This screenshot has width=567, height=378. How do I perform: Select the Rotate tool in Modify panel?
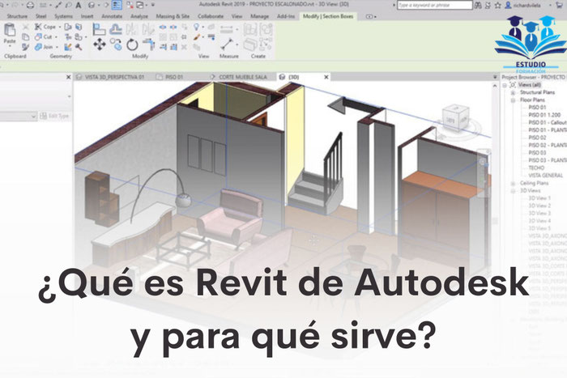pos(132,45)
